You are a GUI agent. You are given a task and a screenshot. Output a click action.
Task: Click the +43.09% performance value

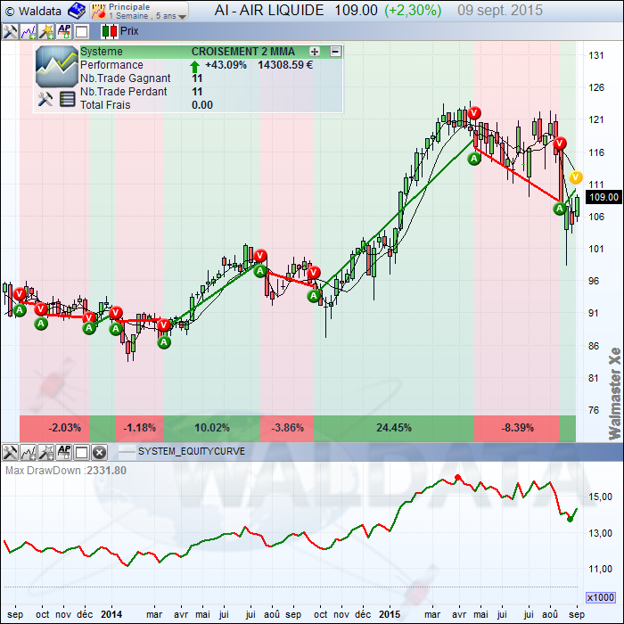point(226,65)
